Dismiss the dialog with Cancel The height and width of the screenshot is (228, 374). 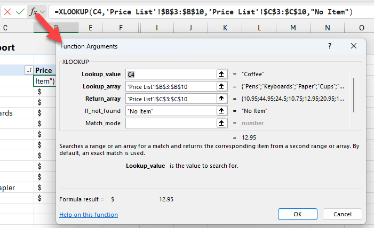(x=343, y=214)
